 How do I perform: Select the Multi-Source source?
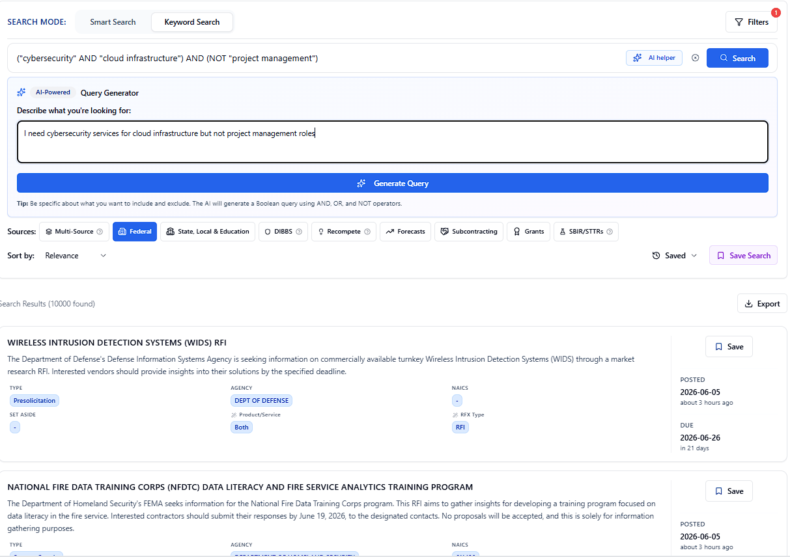click(74, 232)
